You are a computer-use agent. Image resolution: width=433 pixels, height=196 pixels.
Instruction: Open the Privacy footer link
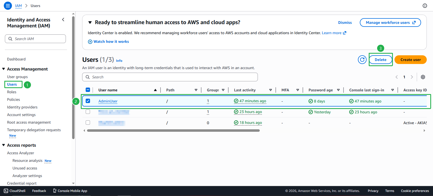click(x=373, y=191)
